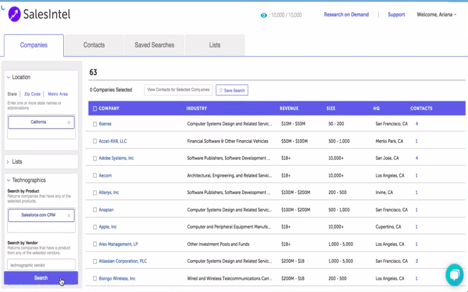This screenshot has height=292, width=468.
Task: Click View Contacts for Selected Companies
Action: [x=178, y=90]
